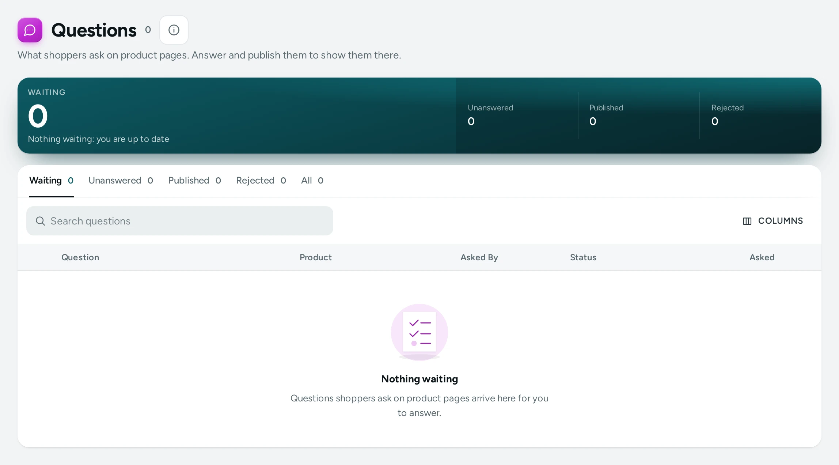Sort by the Product column header
Screen dimensions: 839x465
(316, 257)
